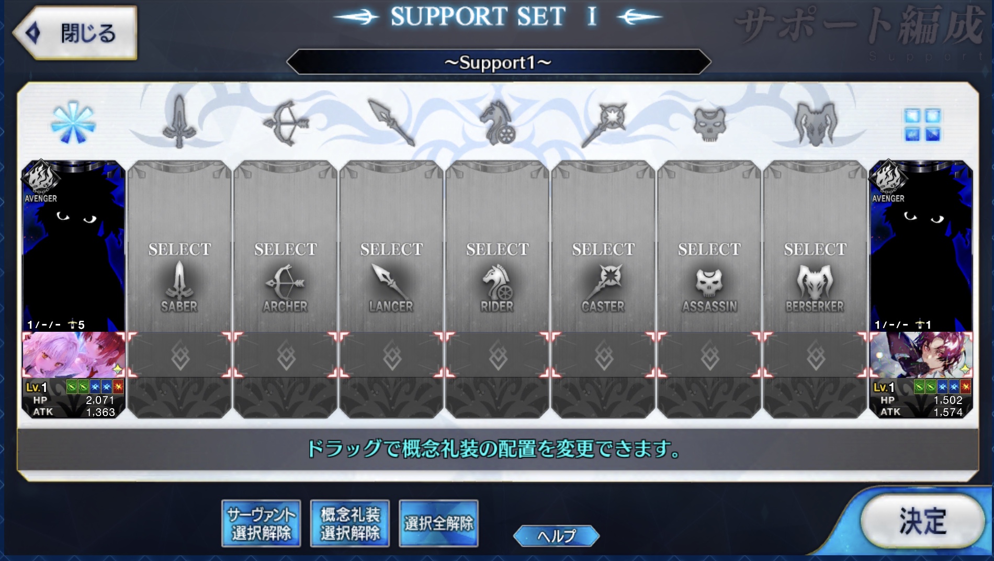994x561 pixels.
Task: Click サーヴァント選択解除 button
Action: [261, 524]
